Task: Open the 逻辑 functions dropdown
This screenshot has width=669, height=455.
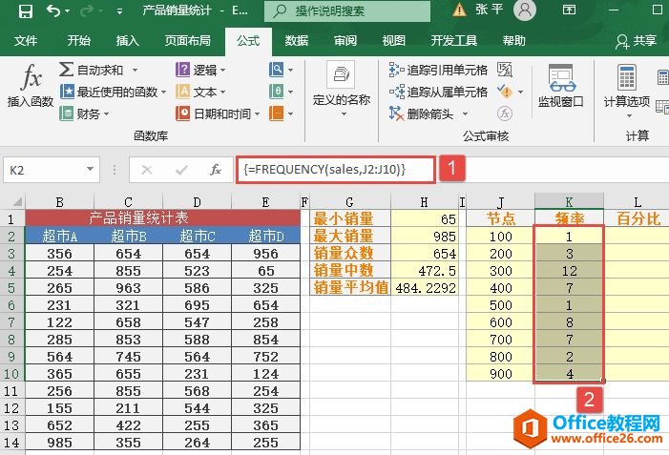Action: [x=200, y=70]
